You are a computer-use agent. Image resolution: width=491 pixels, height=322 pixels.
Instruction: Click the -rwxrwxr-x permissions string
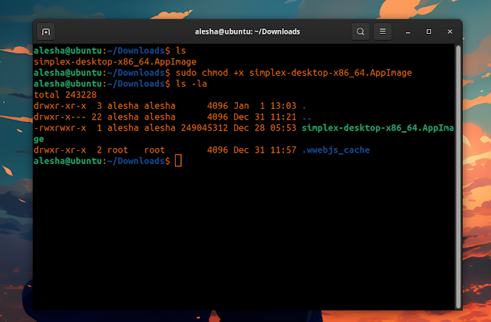point(60,128)
